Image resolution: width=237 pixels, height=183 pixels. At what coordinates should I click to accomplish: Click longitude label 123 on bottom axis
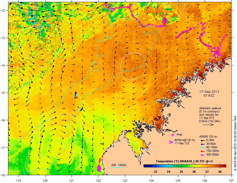[x=125, y=176]
